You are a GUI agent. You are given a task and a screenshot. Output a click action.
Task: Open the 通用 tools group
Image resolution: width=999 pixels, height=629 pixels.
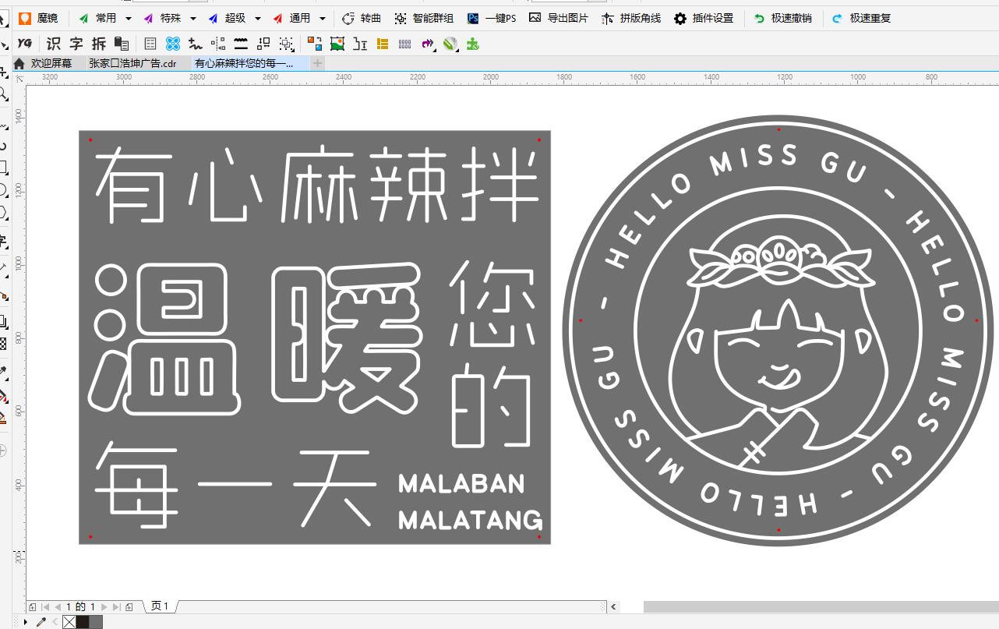point(291,18)
